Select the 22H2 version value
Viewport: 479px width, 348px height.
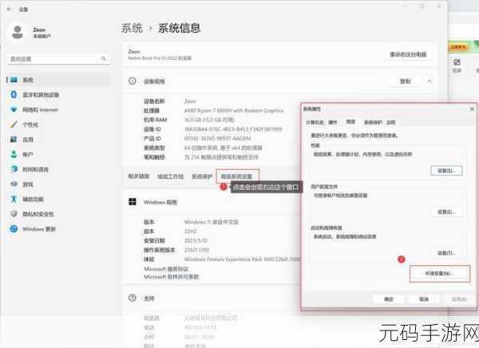190,231
